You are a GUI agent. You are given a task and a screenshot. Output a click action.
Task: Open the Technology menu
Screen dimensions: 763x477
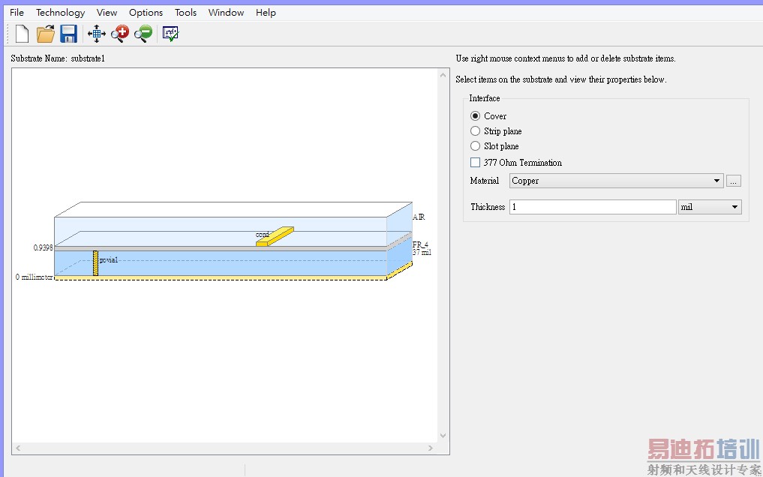(x=60, y=13)
